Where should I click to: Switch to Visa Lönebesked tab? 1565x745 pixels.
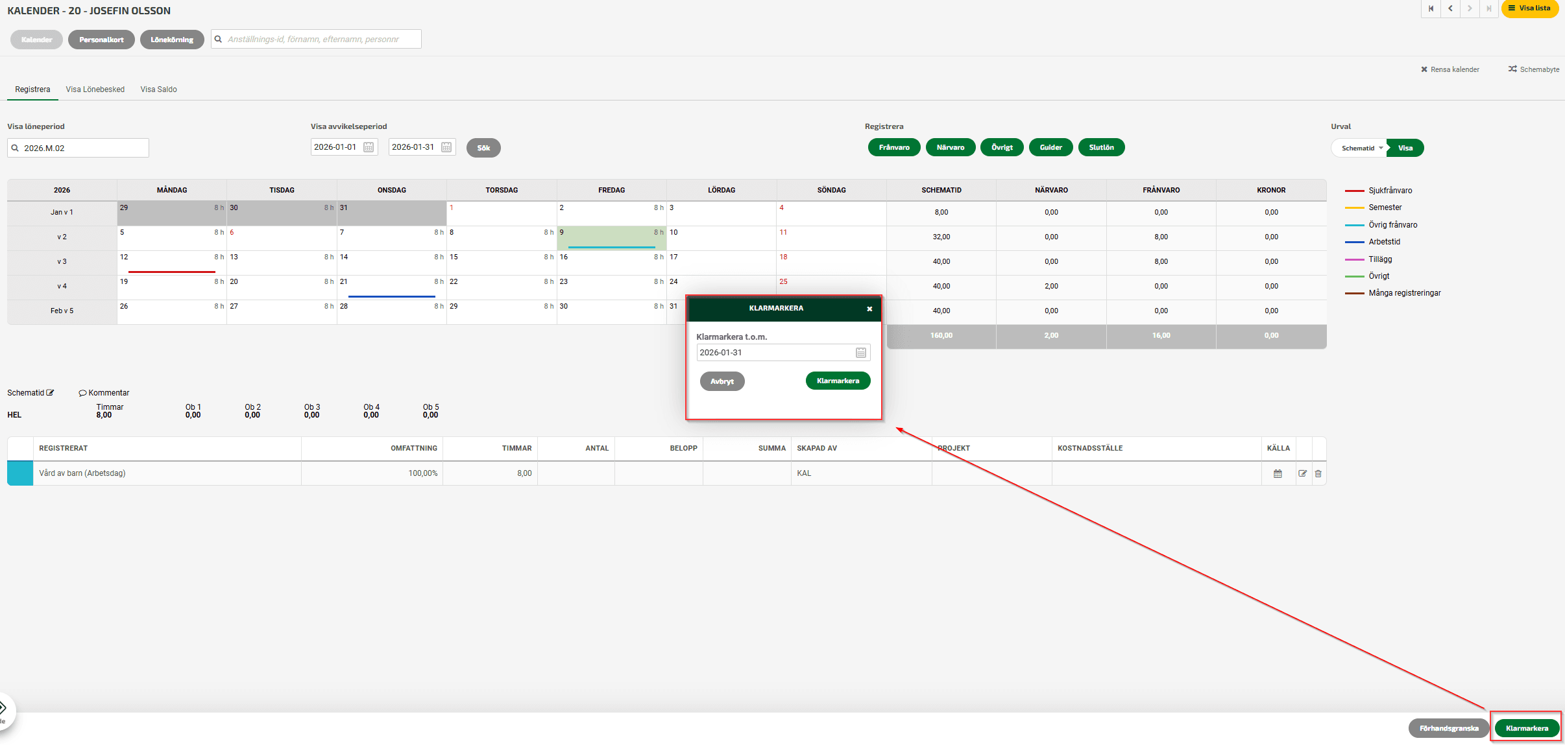pyautogui.click(x=95, y=89)
